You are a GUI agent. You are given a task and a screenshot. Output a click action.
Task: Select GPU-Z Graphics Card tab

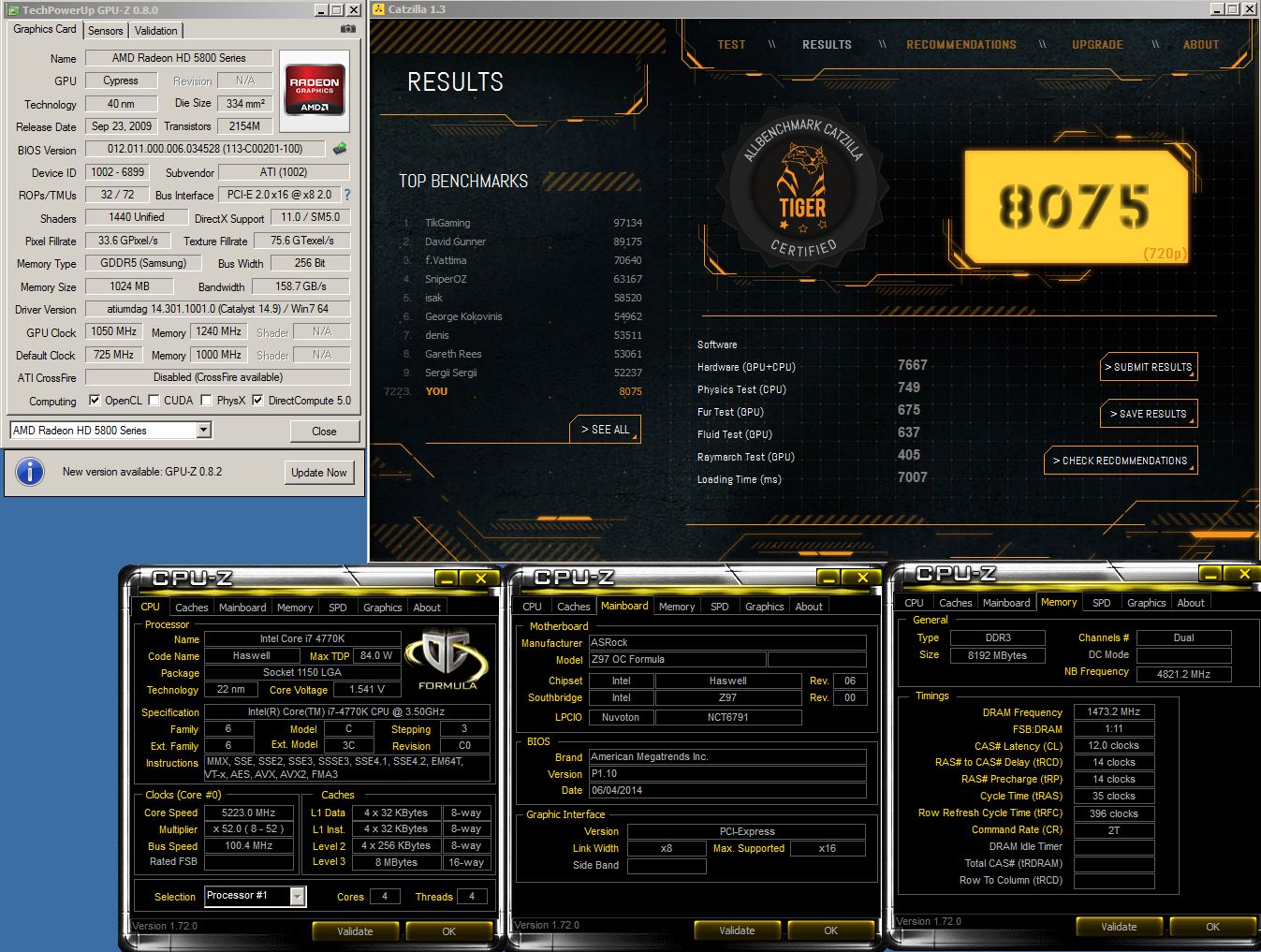pos(45,29)
